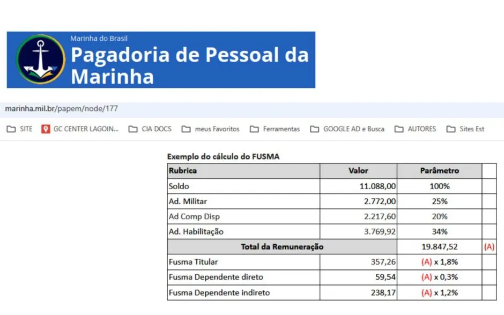Click the Marinha do Brasil anchor logo
This screenshot has height=315, width=504.
click(x=40, y=59)
